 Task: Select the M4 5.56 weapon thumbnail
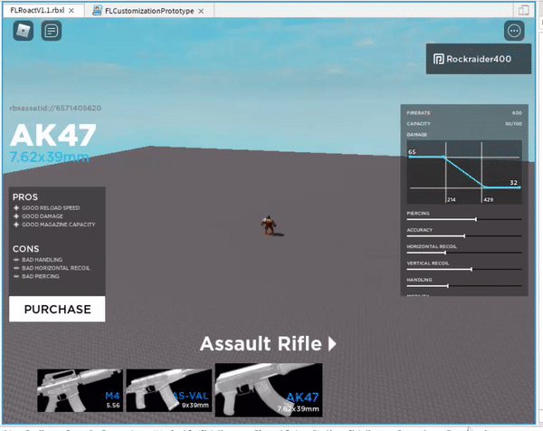pos(80,390)
